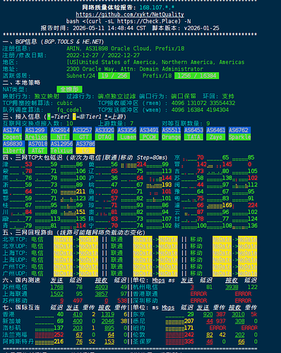Click the AT&T green label
This screenshot has width=281, height=353.
(38, 150)
